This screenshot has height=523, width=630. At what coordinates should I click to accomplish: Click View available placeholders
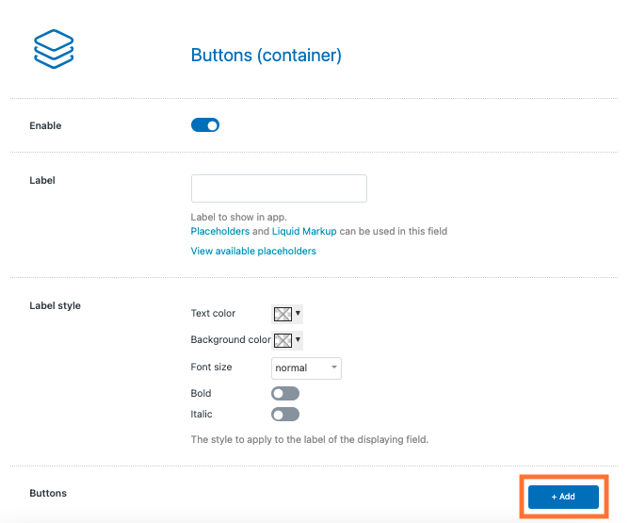click(x=253, y=251)
